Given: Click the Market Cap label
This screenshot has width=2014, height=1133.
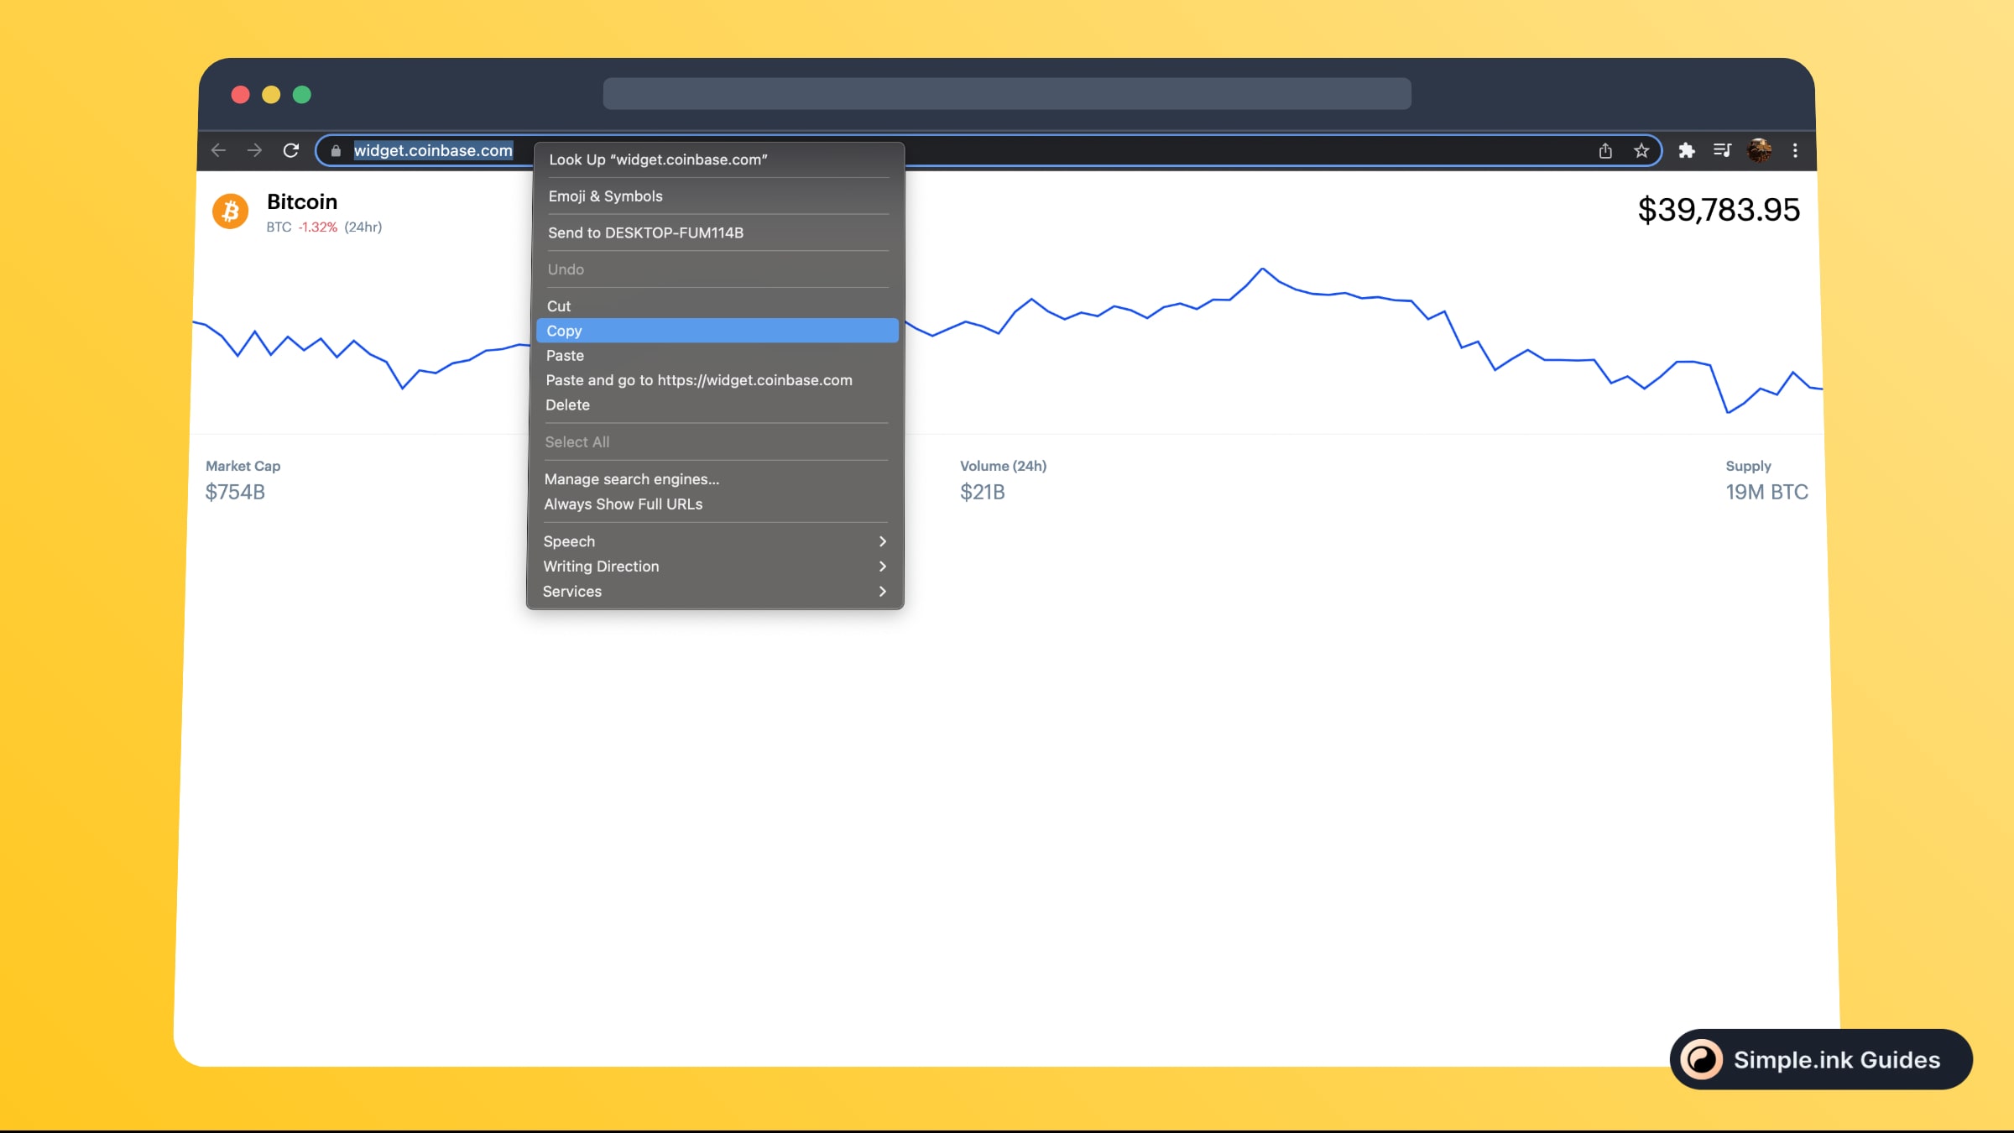Looking at the screenshot, I should click(243, 466).
